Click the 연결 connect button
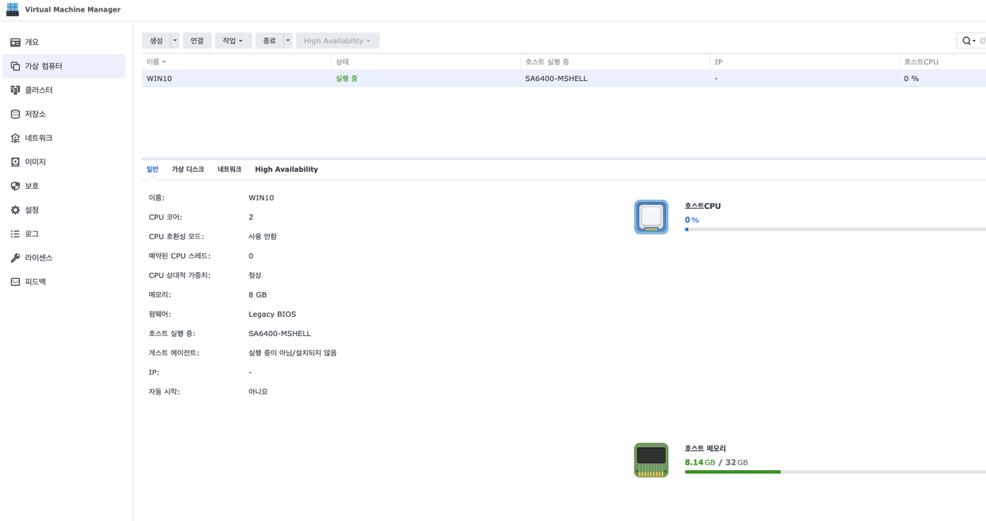 pyautogui.click(x=197, y=41)
